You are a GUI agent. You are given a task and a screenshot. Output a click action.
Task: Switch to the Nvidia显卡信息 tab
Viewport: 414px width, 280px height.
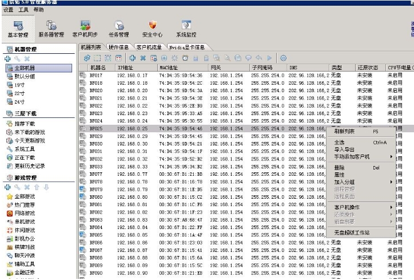tap(187, 48)
